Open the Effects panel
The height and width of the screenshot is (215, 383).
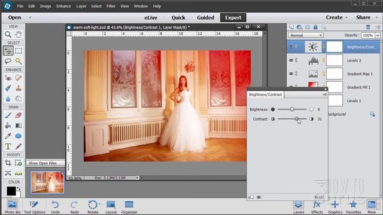(x=317, y=207)
